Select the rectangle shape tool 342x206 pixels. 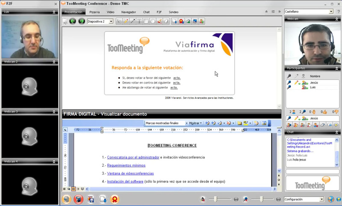(146, 21)
